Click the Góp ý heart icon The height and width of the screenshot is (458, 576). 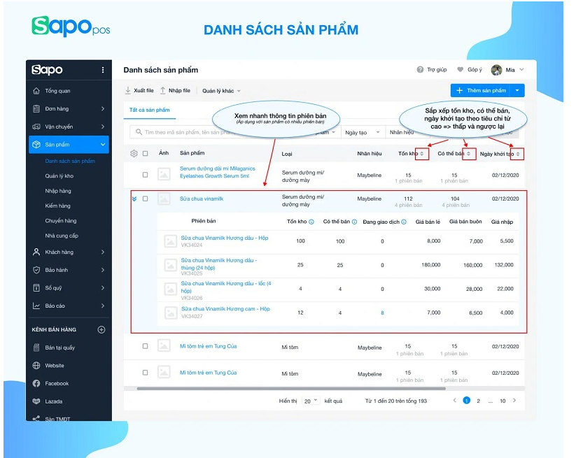(x=460, y=70)
